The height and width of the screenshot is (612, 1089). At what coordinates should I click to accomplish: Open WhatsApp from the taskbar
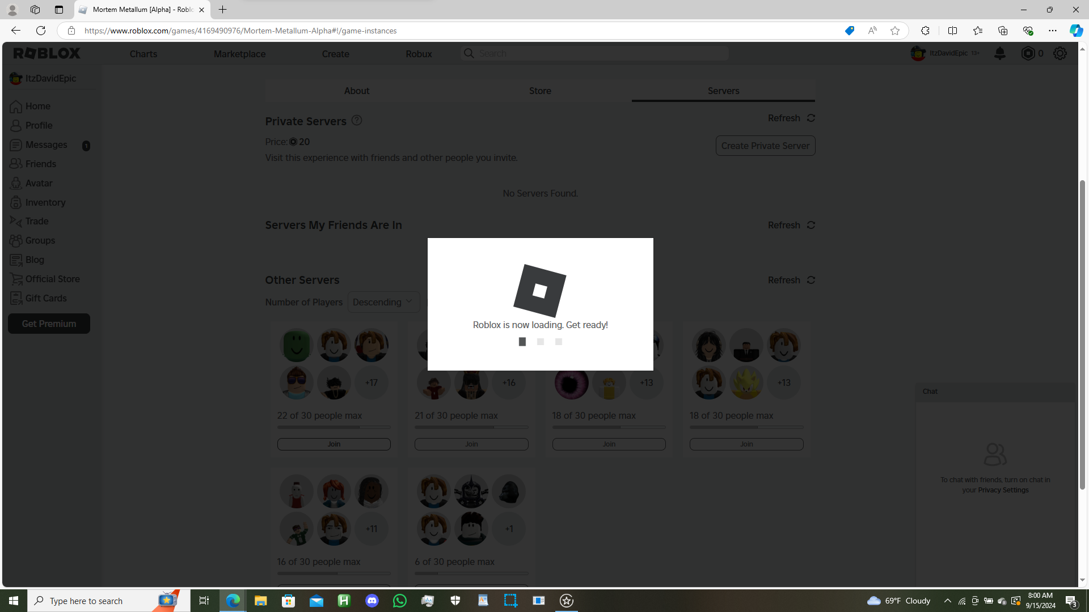400,601
